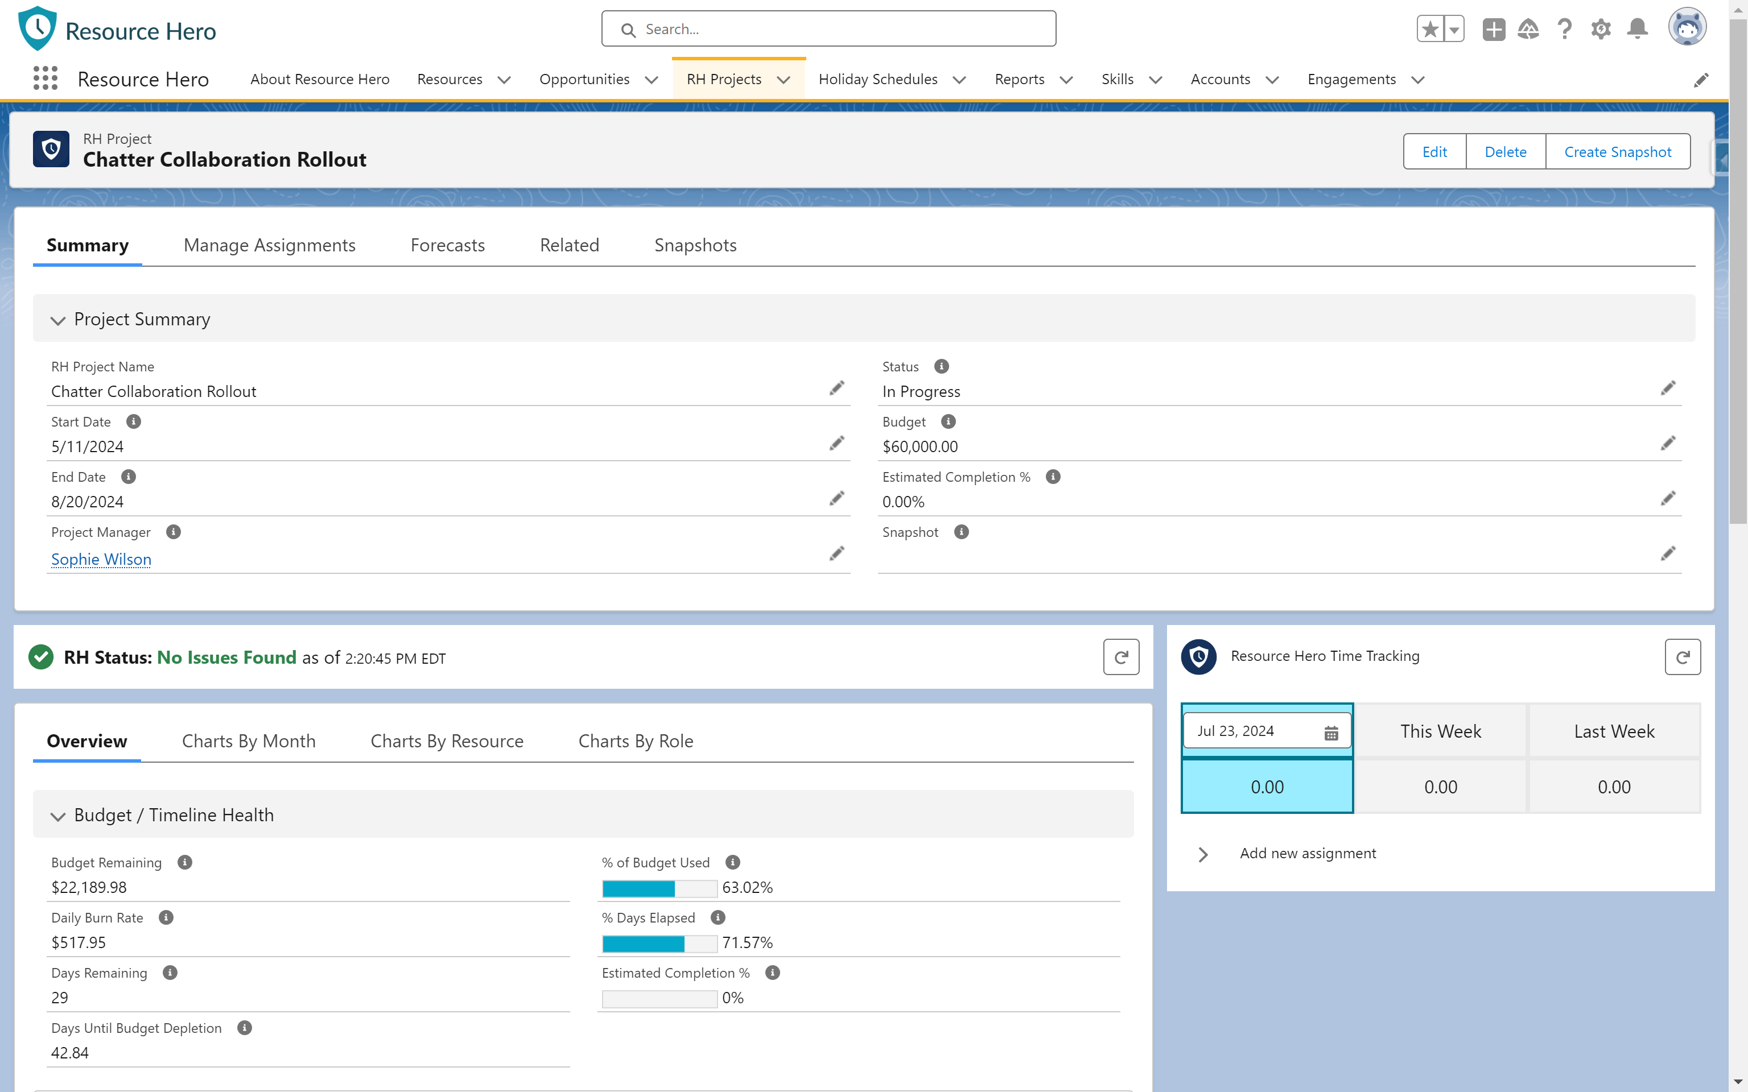Expand the Holiday Schedules nav dropdown
Viewport: 1748px width, 1092px height.
point(959,80)
